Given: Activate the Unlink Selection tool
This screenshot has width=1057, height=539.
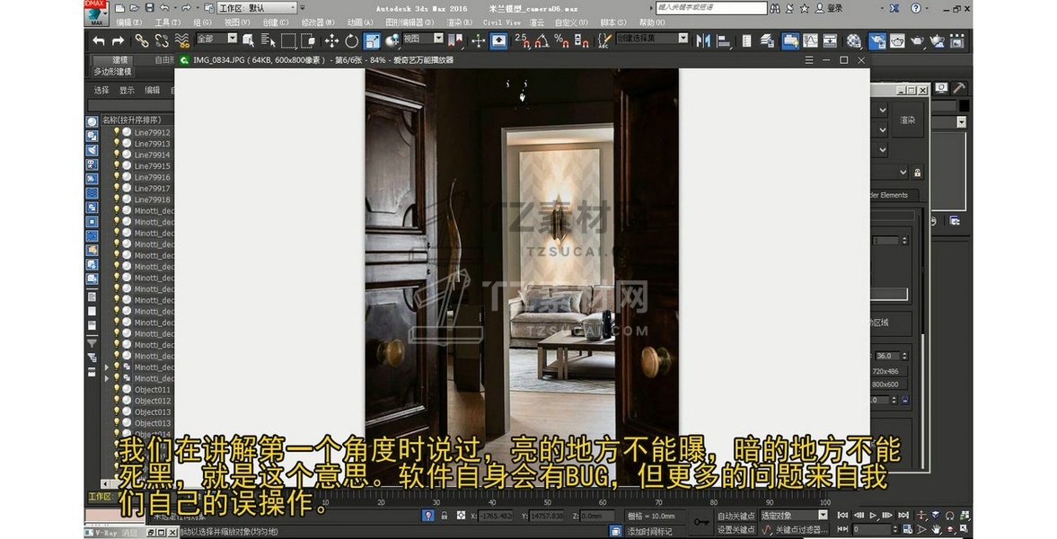Looking at the screenshot, I should 162,41.
